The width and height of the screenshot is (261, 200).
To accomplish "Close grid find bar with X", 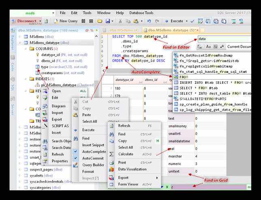I will point(167,187).
